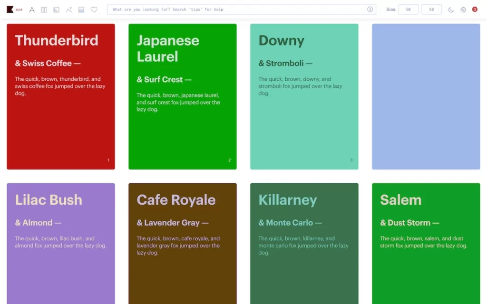Click the info icon in search bar

click(370, 9)
